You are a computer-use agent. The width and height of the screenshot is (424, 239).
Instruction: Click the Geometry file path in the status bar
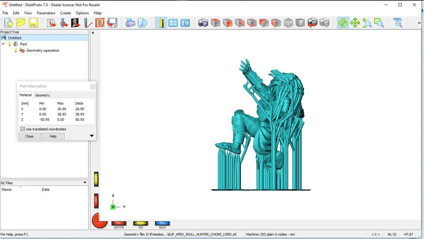tap(180, 234)
